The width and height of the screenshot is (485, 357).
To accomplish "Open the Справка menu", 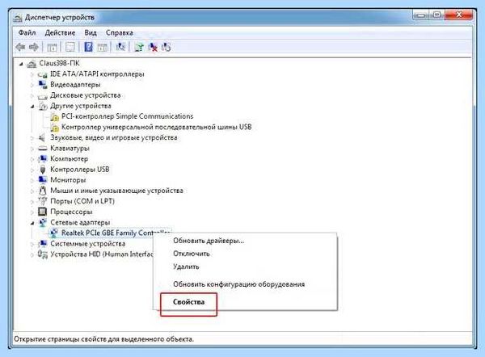I will (x=120, y=33).
